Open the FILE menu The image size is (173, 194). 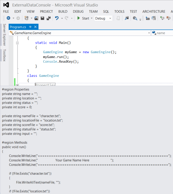pyautogui.click(x=6, y=12)
